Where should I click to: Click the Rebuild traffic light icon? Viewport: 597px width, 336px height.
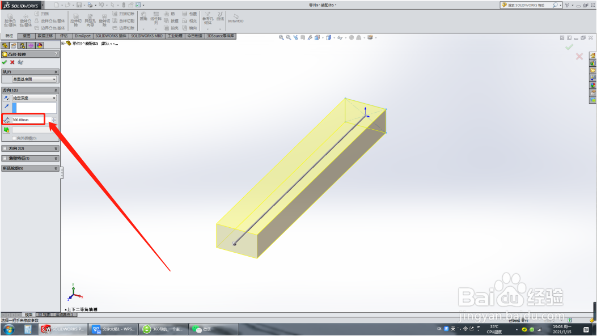point(124,5)
